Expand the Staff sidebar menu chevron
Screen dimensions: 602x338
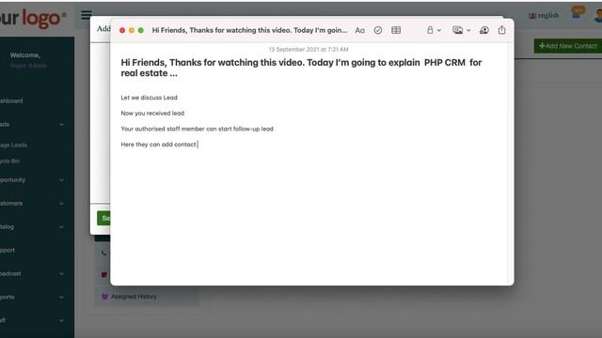(x=61, y=321)
